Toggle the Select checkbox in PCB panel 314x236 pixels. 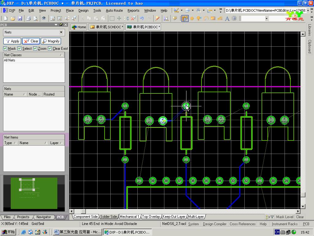pyautogui.click(x=19, y=49)
